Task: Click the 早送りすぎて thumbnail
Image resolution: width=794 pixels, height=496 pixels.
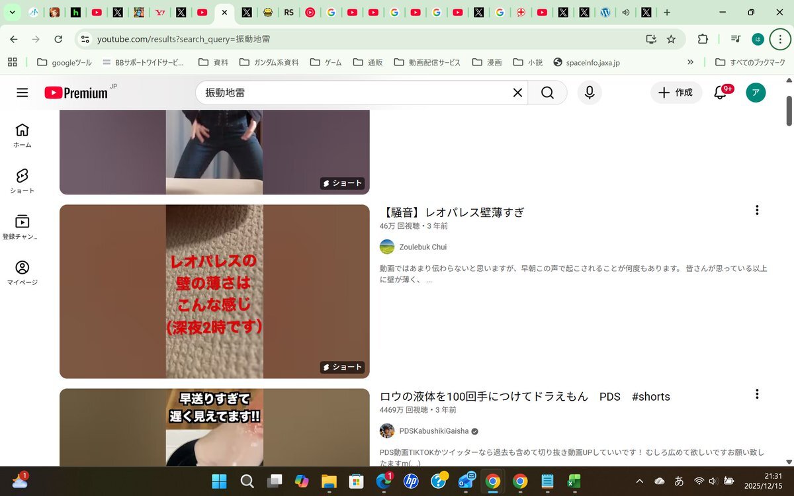Action: click(214, 427)
